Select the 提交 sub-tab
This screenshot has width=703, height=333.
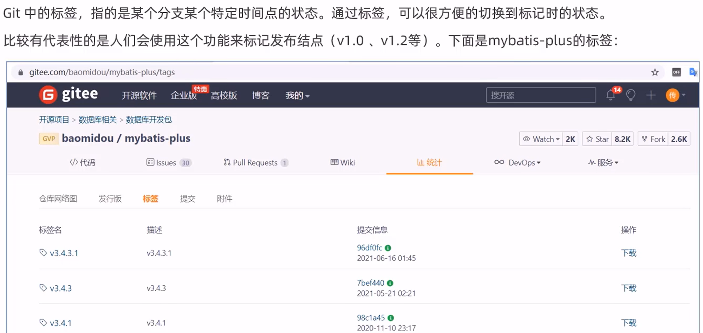coord(187,199)
